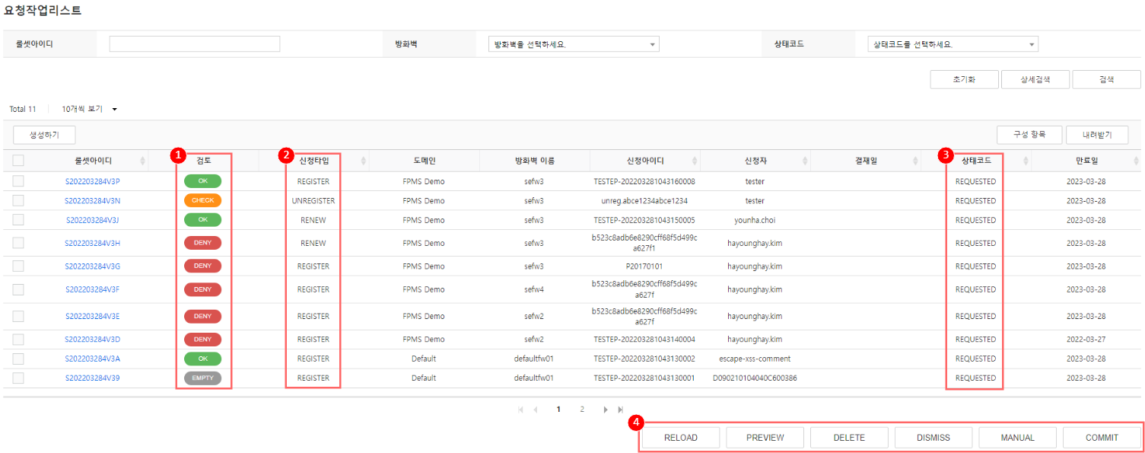This screenshot has height=453, width=1145.
Task: Check the row S202203284V3P checkbox
Action: pos(18,181)
